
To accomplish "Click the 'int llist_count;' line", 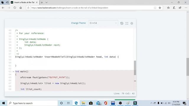I will [x=31, y=89].
